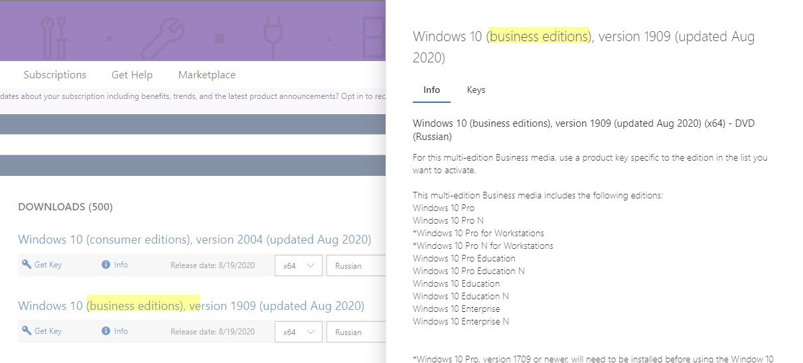Viewport: 803px width, 363px height.
Task: Select 'Windows 10 Pro N' entry
Action: pyautogui.click(x=448, y=220)
